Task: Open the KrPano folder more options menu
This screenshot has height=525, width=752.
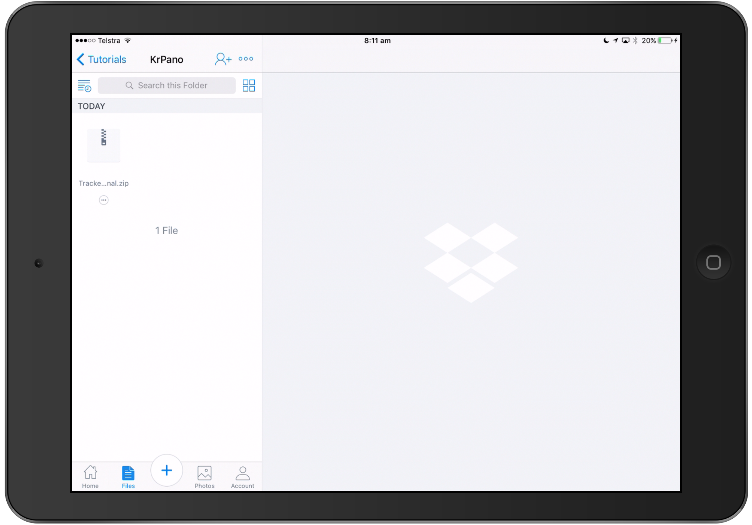Action: [x=246, y=59]
